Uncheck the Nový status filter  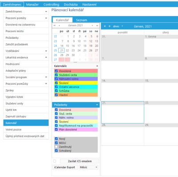pos(57,139)
